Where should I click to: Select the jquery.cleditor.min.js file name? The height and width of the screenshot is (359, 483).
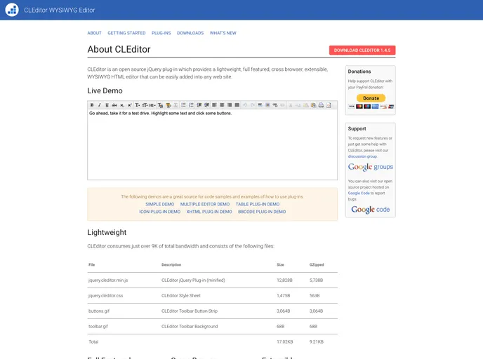(108, 280)
